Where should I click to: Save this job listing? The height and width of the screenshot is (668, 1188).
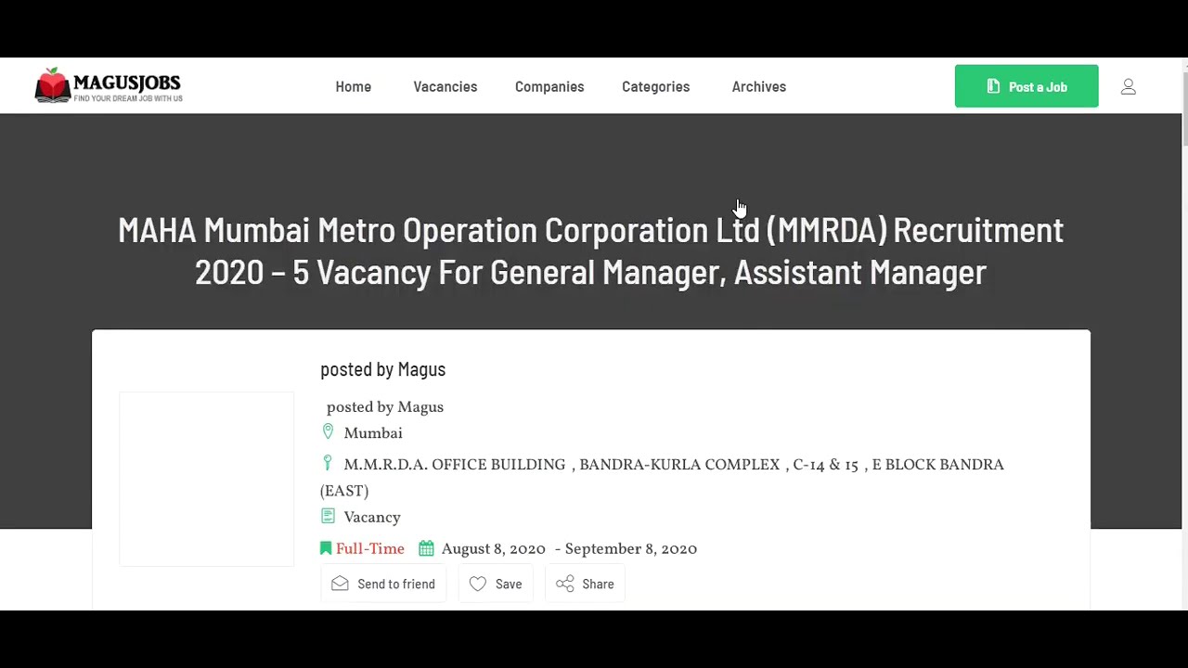(x=496, y=584)
